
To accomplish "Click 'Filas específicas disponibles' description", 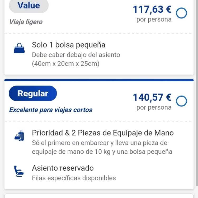I will [74, 178].
